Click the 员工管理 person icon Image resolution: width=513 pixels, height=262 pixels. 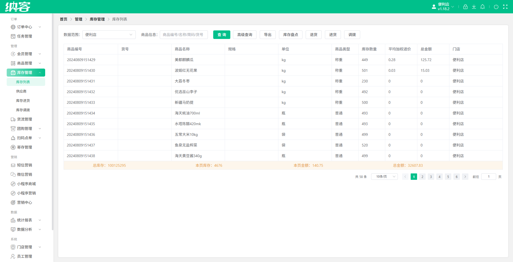point(13,256)
